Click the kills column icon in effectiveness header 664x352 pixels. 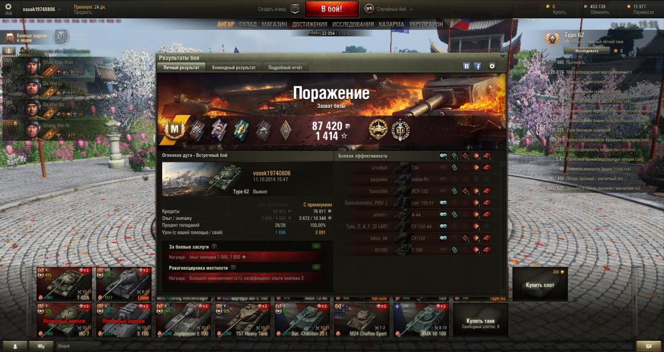click(x=487, y=156)
